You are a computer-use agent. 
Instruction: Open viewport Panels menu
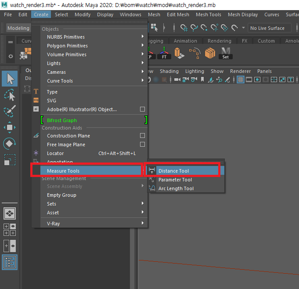point(264,71)
